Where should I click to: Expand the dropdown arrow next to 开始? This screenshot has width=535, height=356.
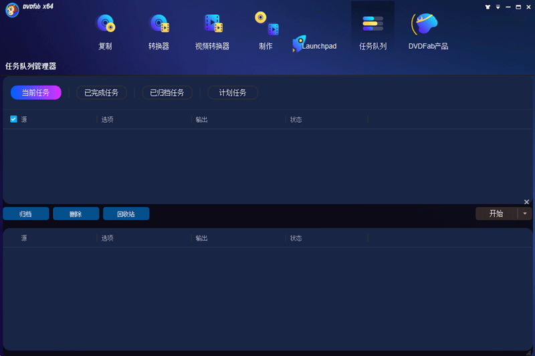pos(525,214)
